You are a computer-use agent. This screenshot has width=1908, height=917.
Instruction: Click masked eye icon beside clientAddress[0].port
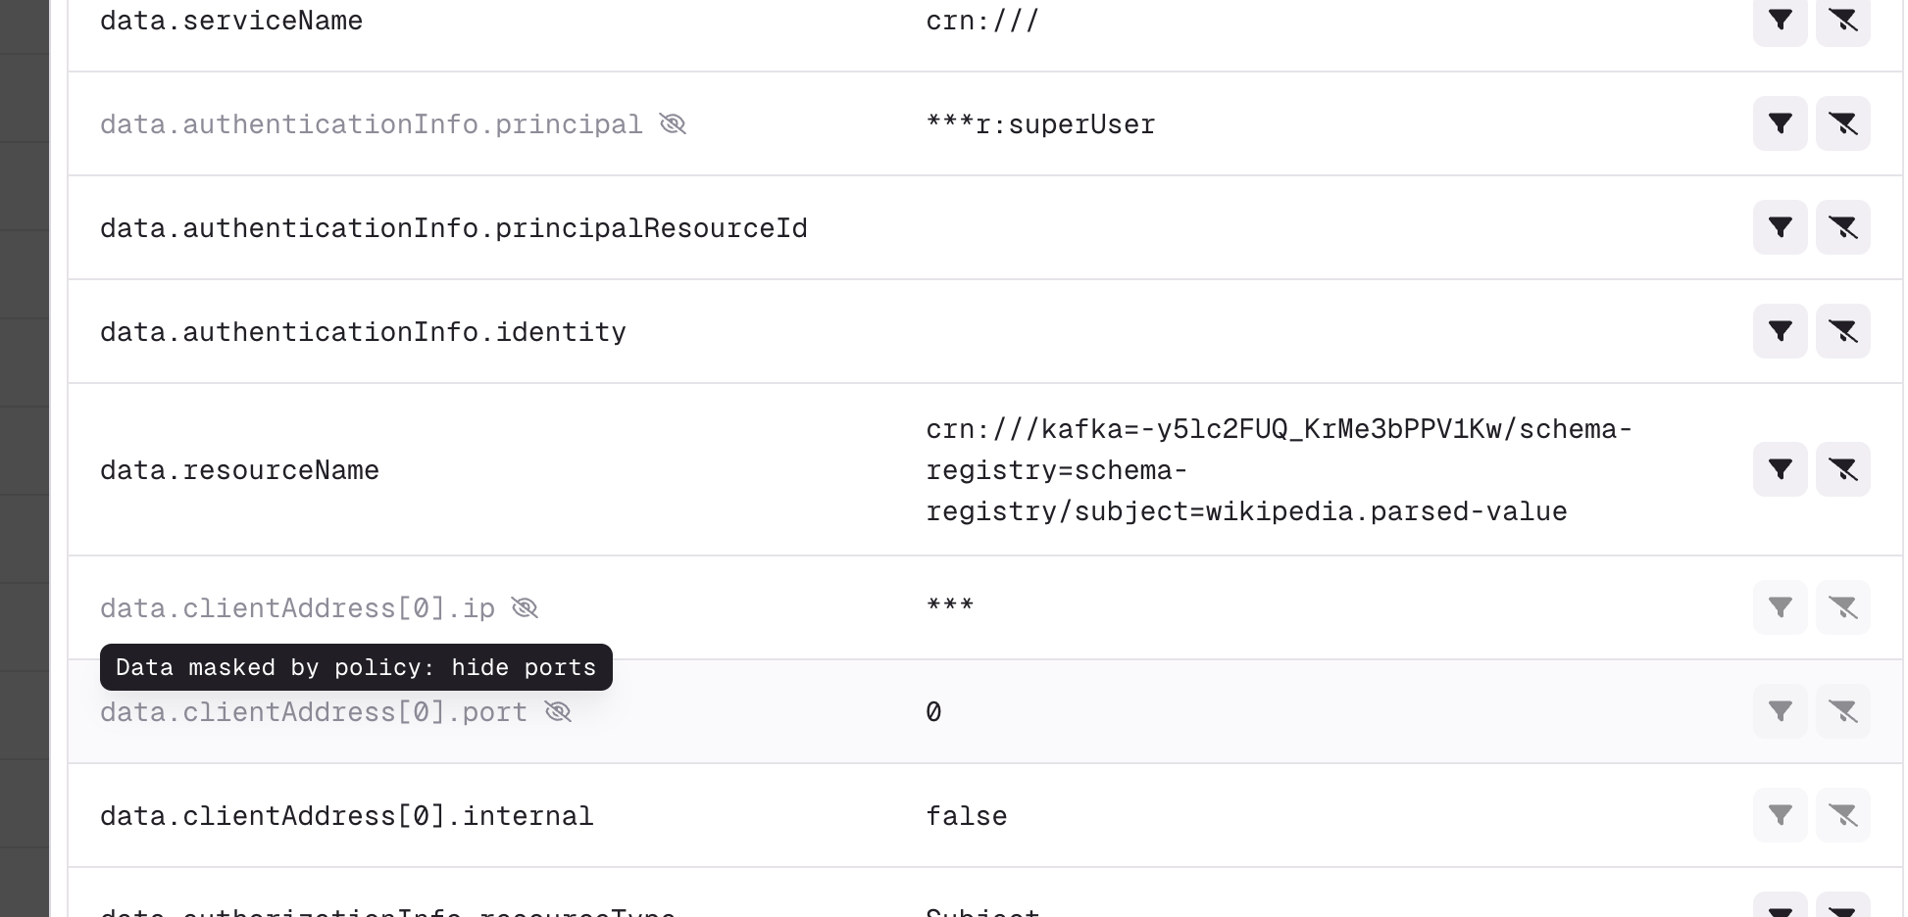[x=558, y=711]
